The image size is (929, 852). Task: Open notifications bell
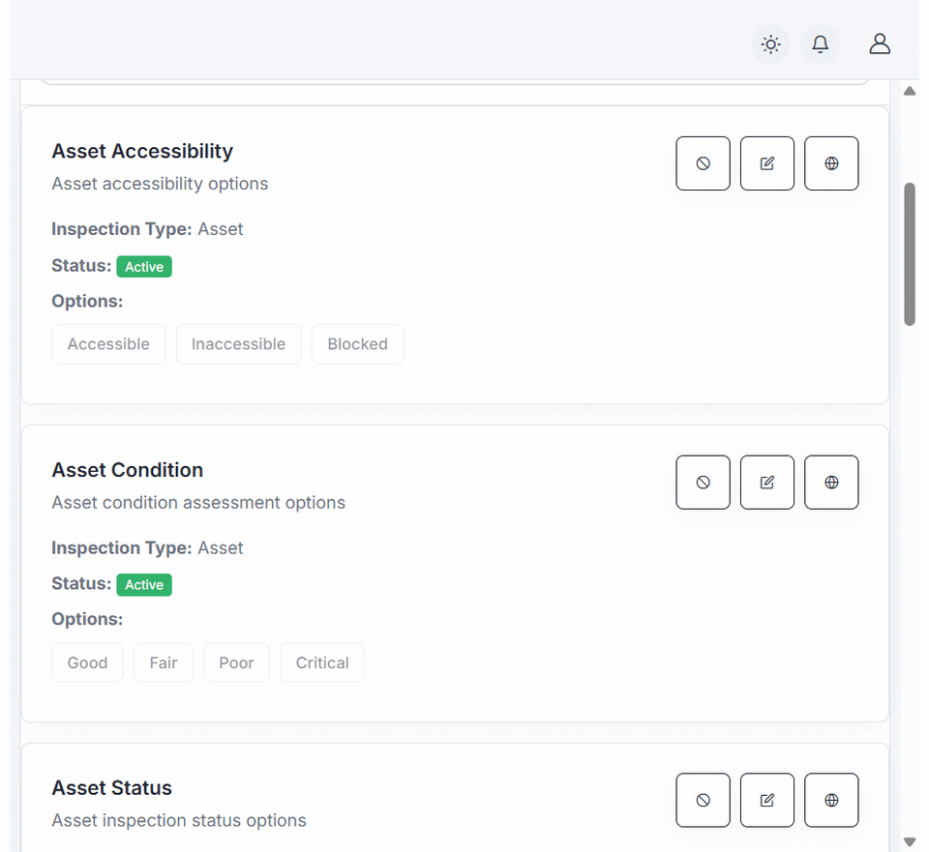click(820, 44)
